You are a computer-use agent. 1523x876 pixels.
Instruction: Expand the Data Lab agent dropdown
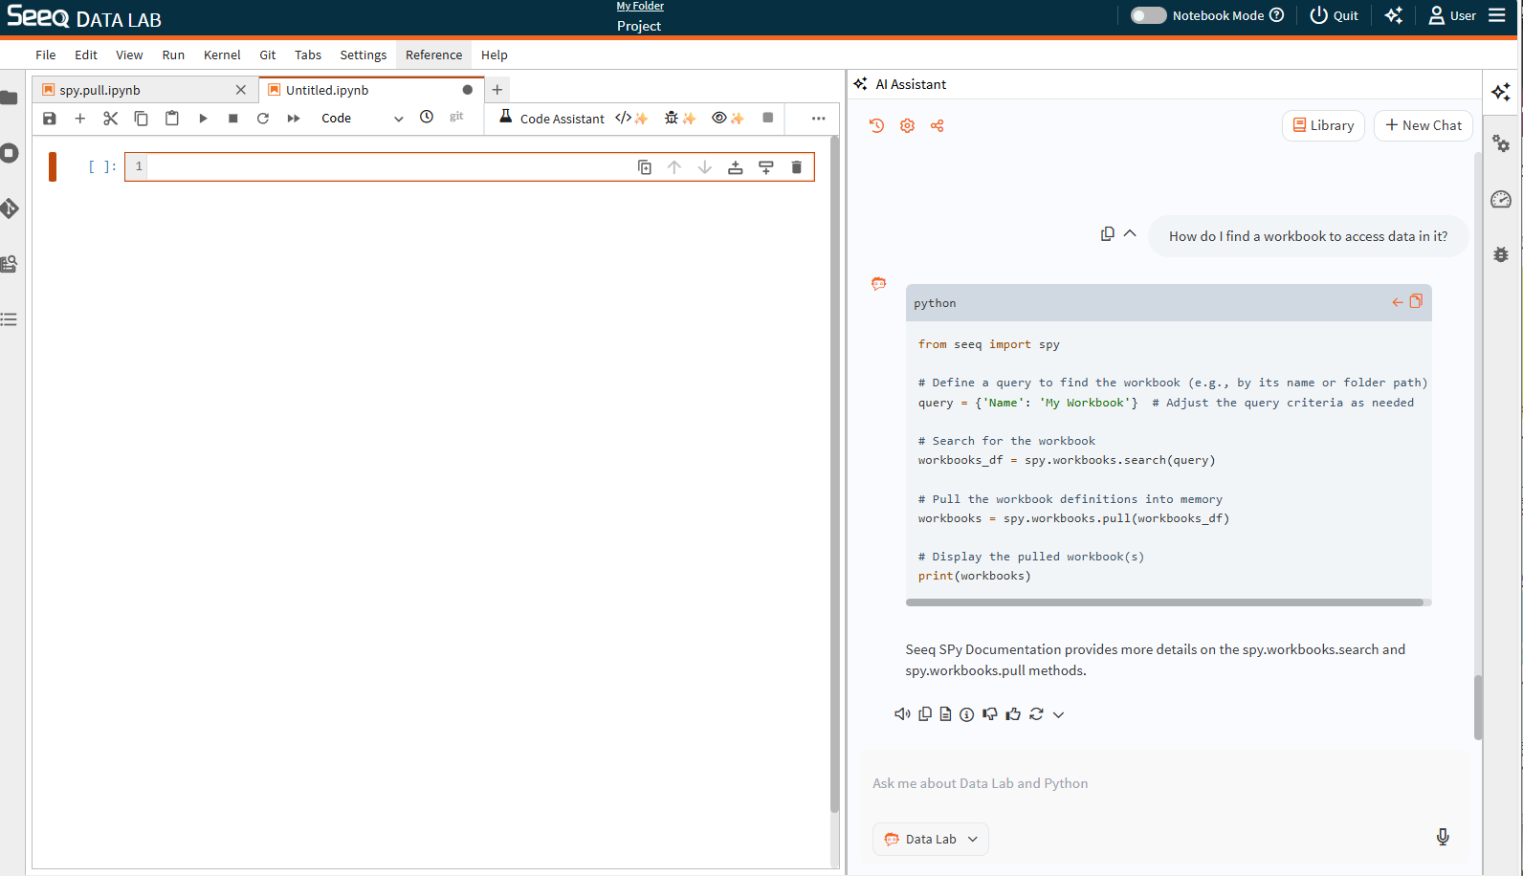click(931, 839)
